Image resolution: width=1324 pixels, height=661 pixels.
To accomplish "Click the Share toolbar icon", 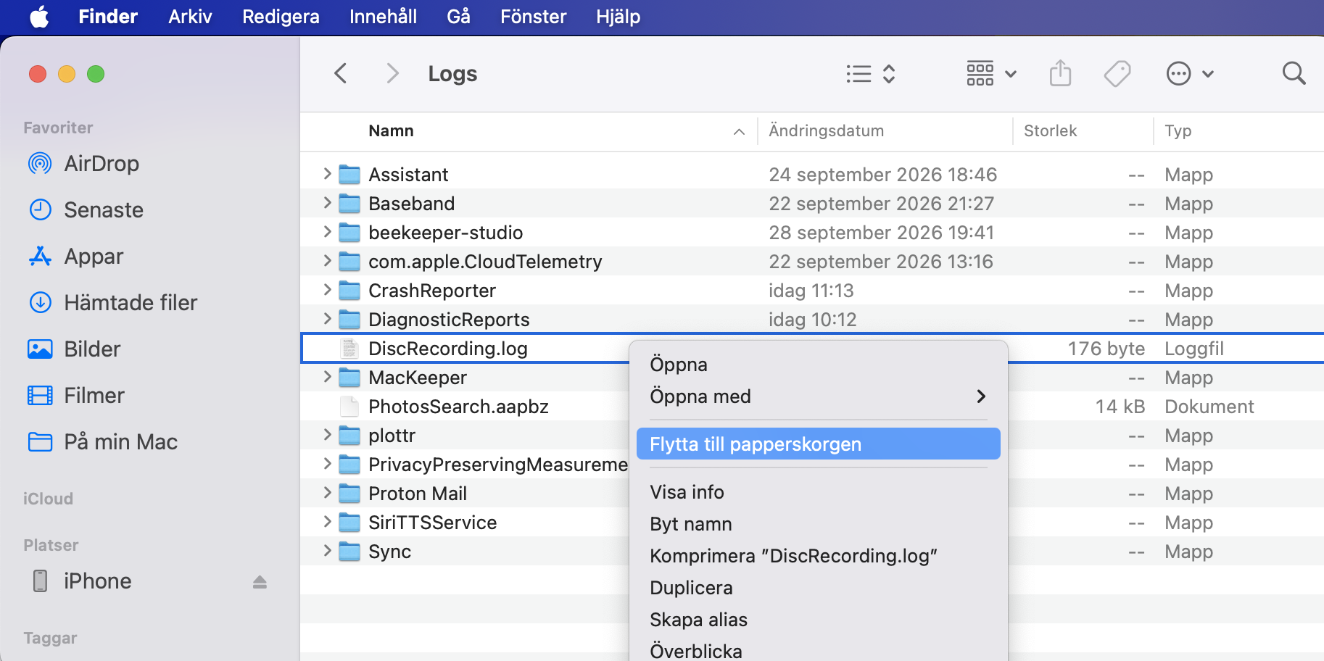I will tap(1060, 73).
